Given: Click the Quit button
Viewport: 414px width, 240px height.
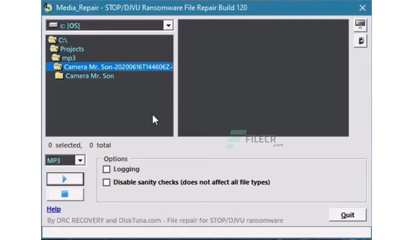Looking at the screenshot, I should point(348,215).
